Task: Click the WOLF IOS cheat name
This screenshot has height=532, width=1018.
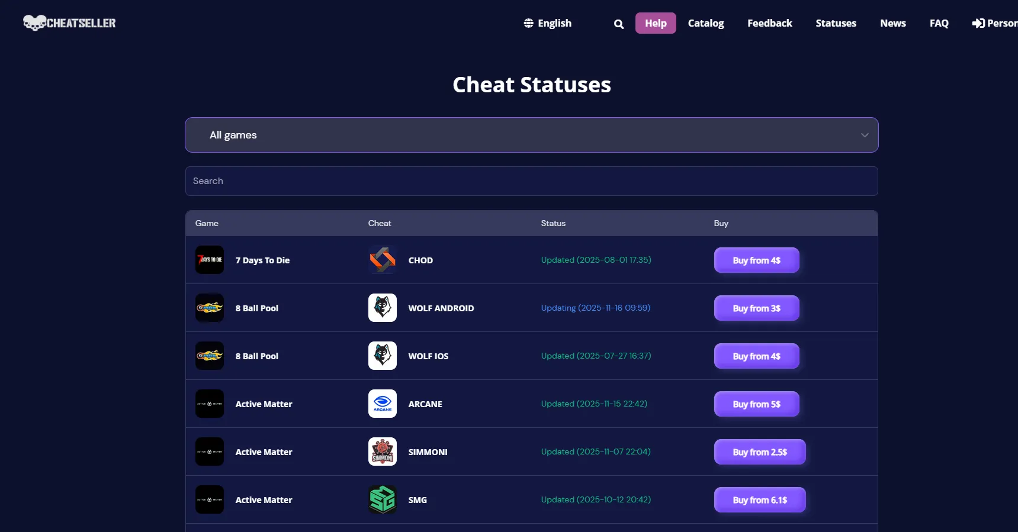Action: [x=428, y=356]
